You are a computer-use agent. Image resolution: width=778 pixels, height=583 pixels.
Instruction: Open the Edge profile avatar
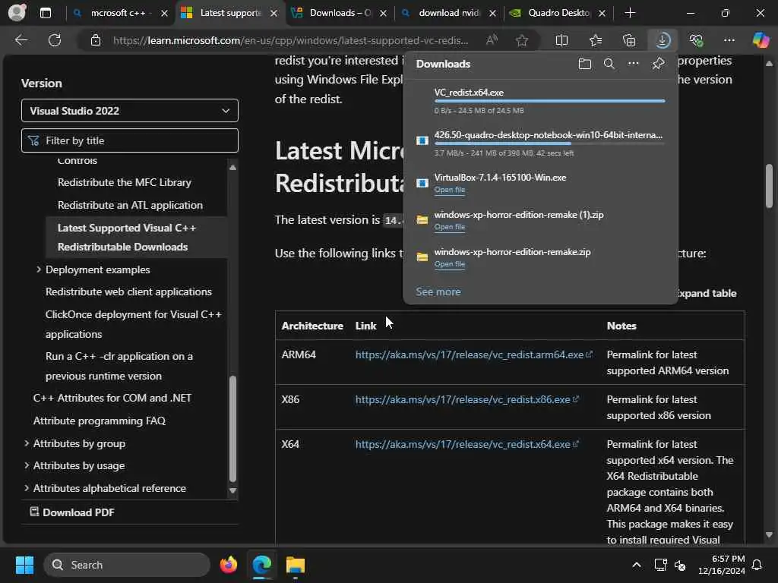point(17,12)
